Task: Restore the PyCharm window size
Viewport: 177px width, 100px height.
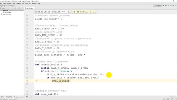Action: tap(173, 1)
